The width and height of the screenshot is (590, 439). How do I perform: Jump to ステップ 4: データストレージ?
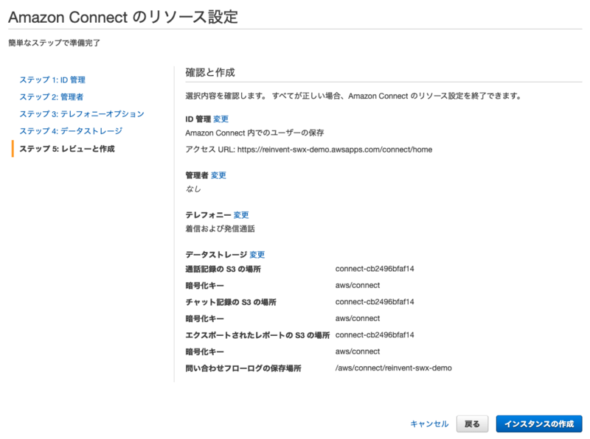tap(71, 131)
